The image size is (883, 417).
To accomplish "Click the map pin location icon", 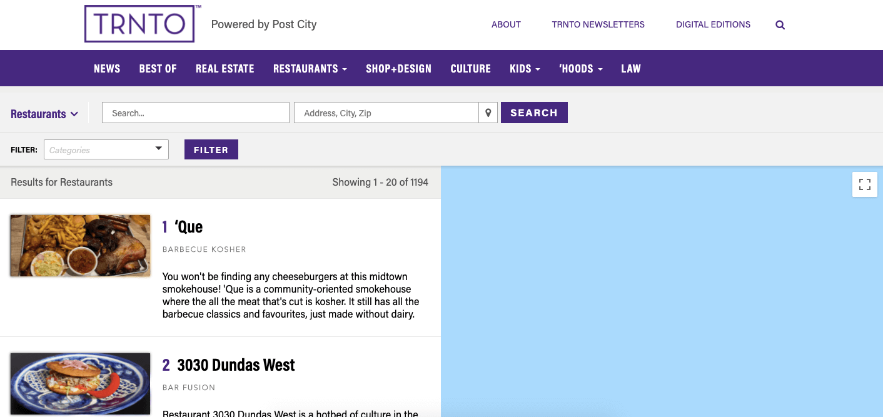I will [x=488, y=113].
